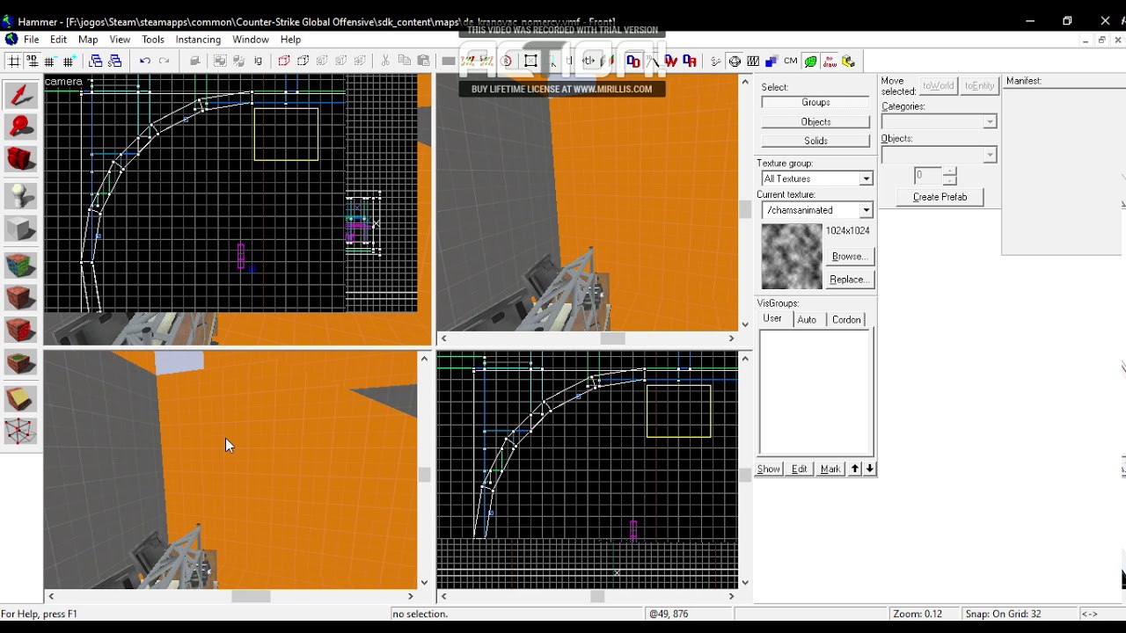Select the Apply Current Texture tool
1126x633 pixels.
(x=21, y=296)
